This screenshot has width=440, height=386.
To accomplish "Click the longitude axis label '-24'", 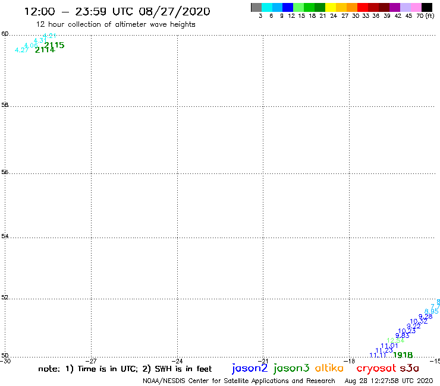I will click(x=177, y=361).
